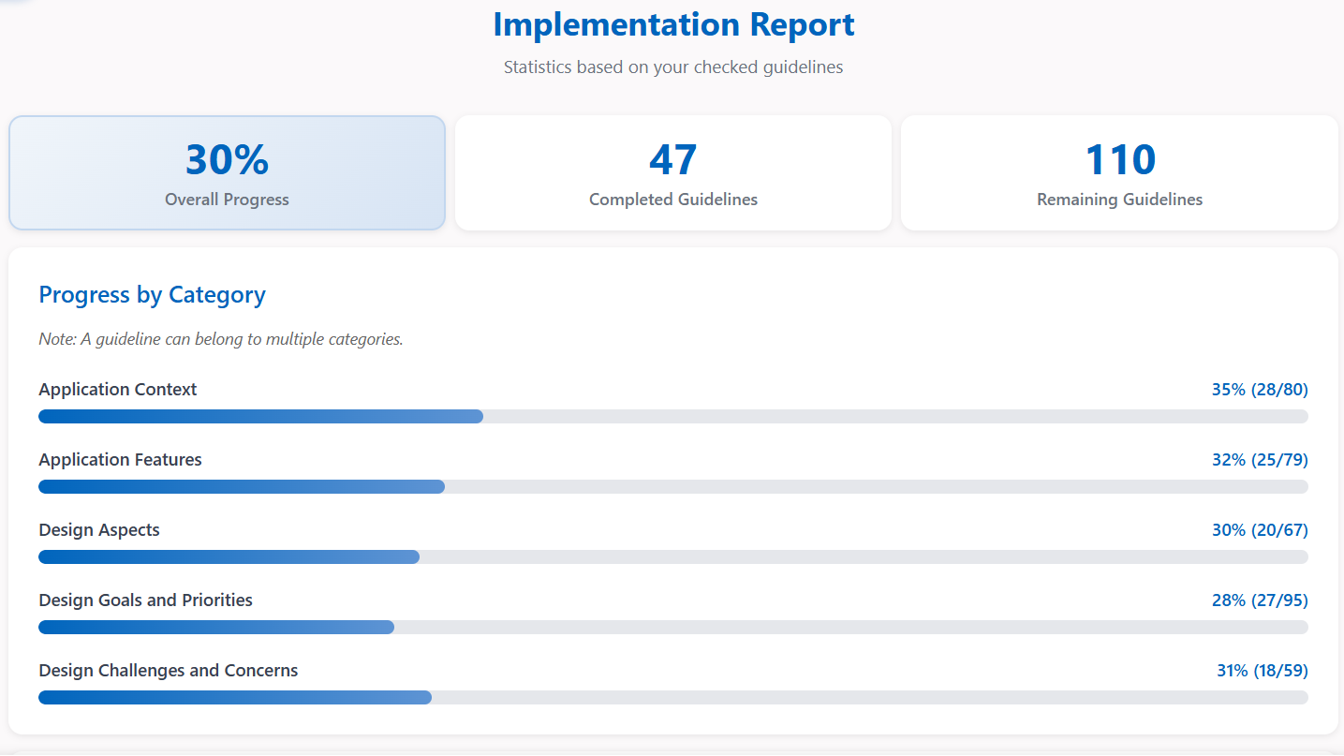Select the 110 Remaining Guidelines card

coord(1119,172)
